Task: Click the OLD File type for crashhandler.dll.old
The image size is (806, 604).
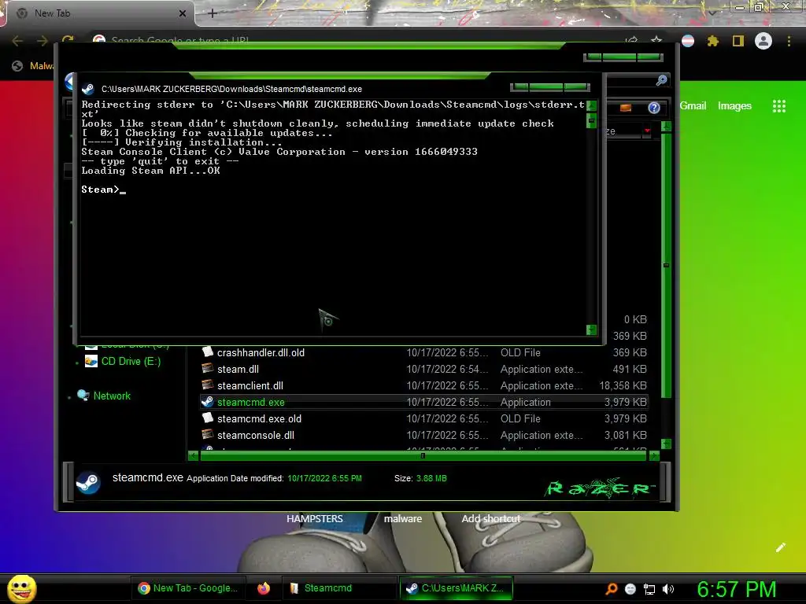Action: (x=520, y=353)
